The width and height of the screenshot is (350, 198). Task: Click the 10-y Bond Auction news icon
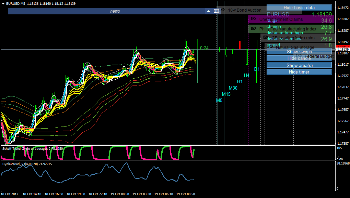point(222,10)
